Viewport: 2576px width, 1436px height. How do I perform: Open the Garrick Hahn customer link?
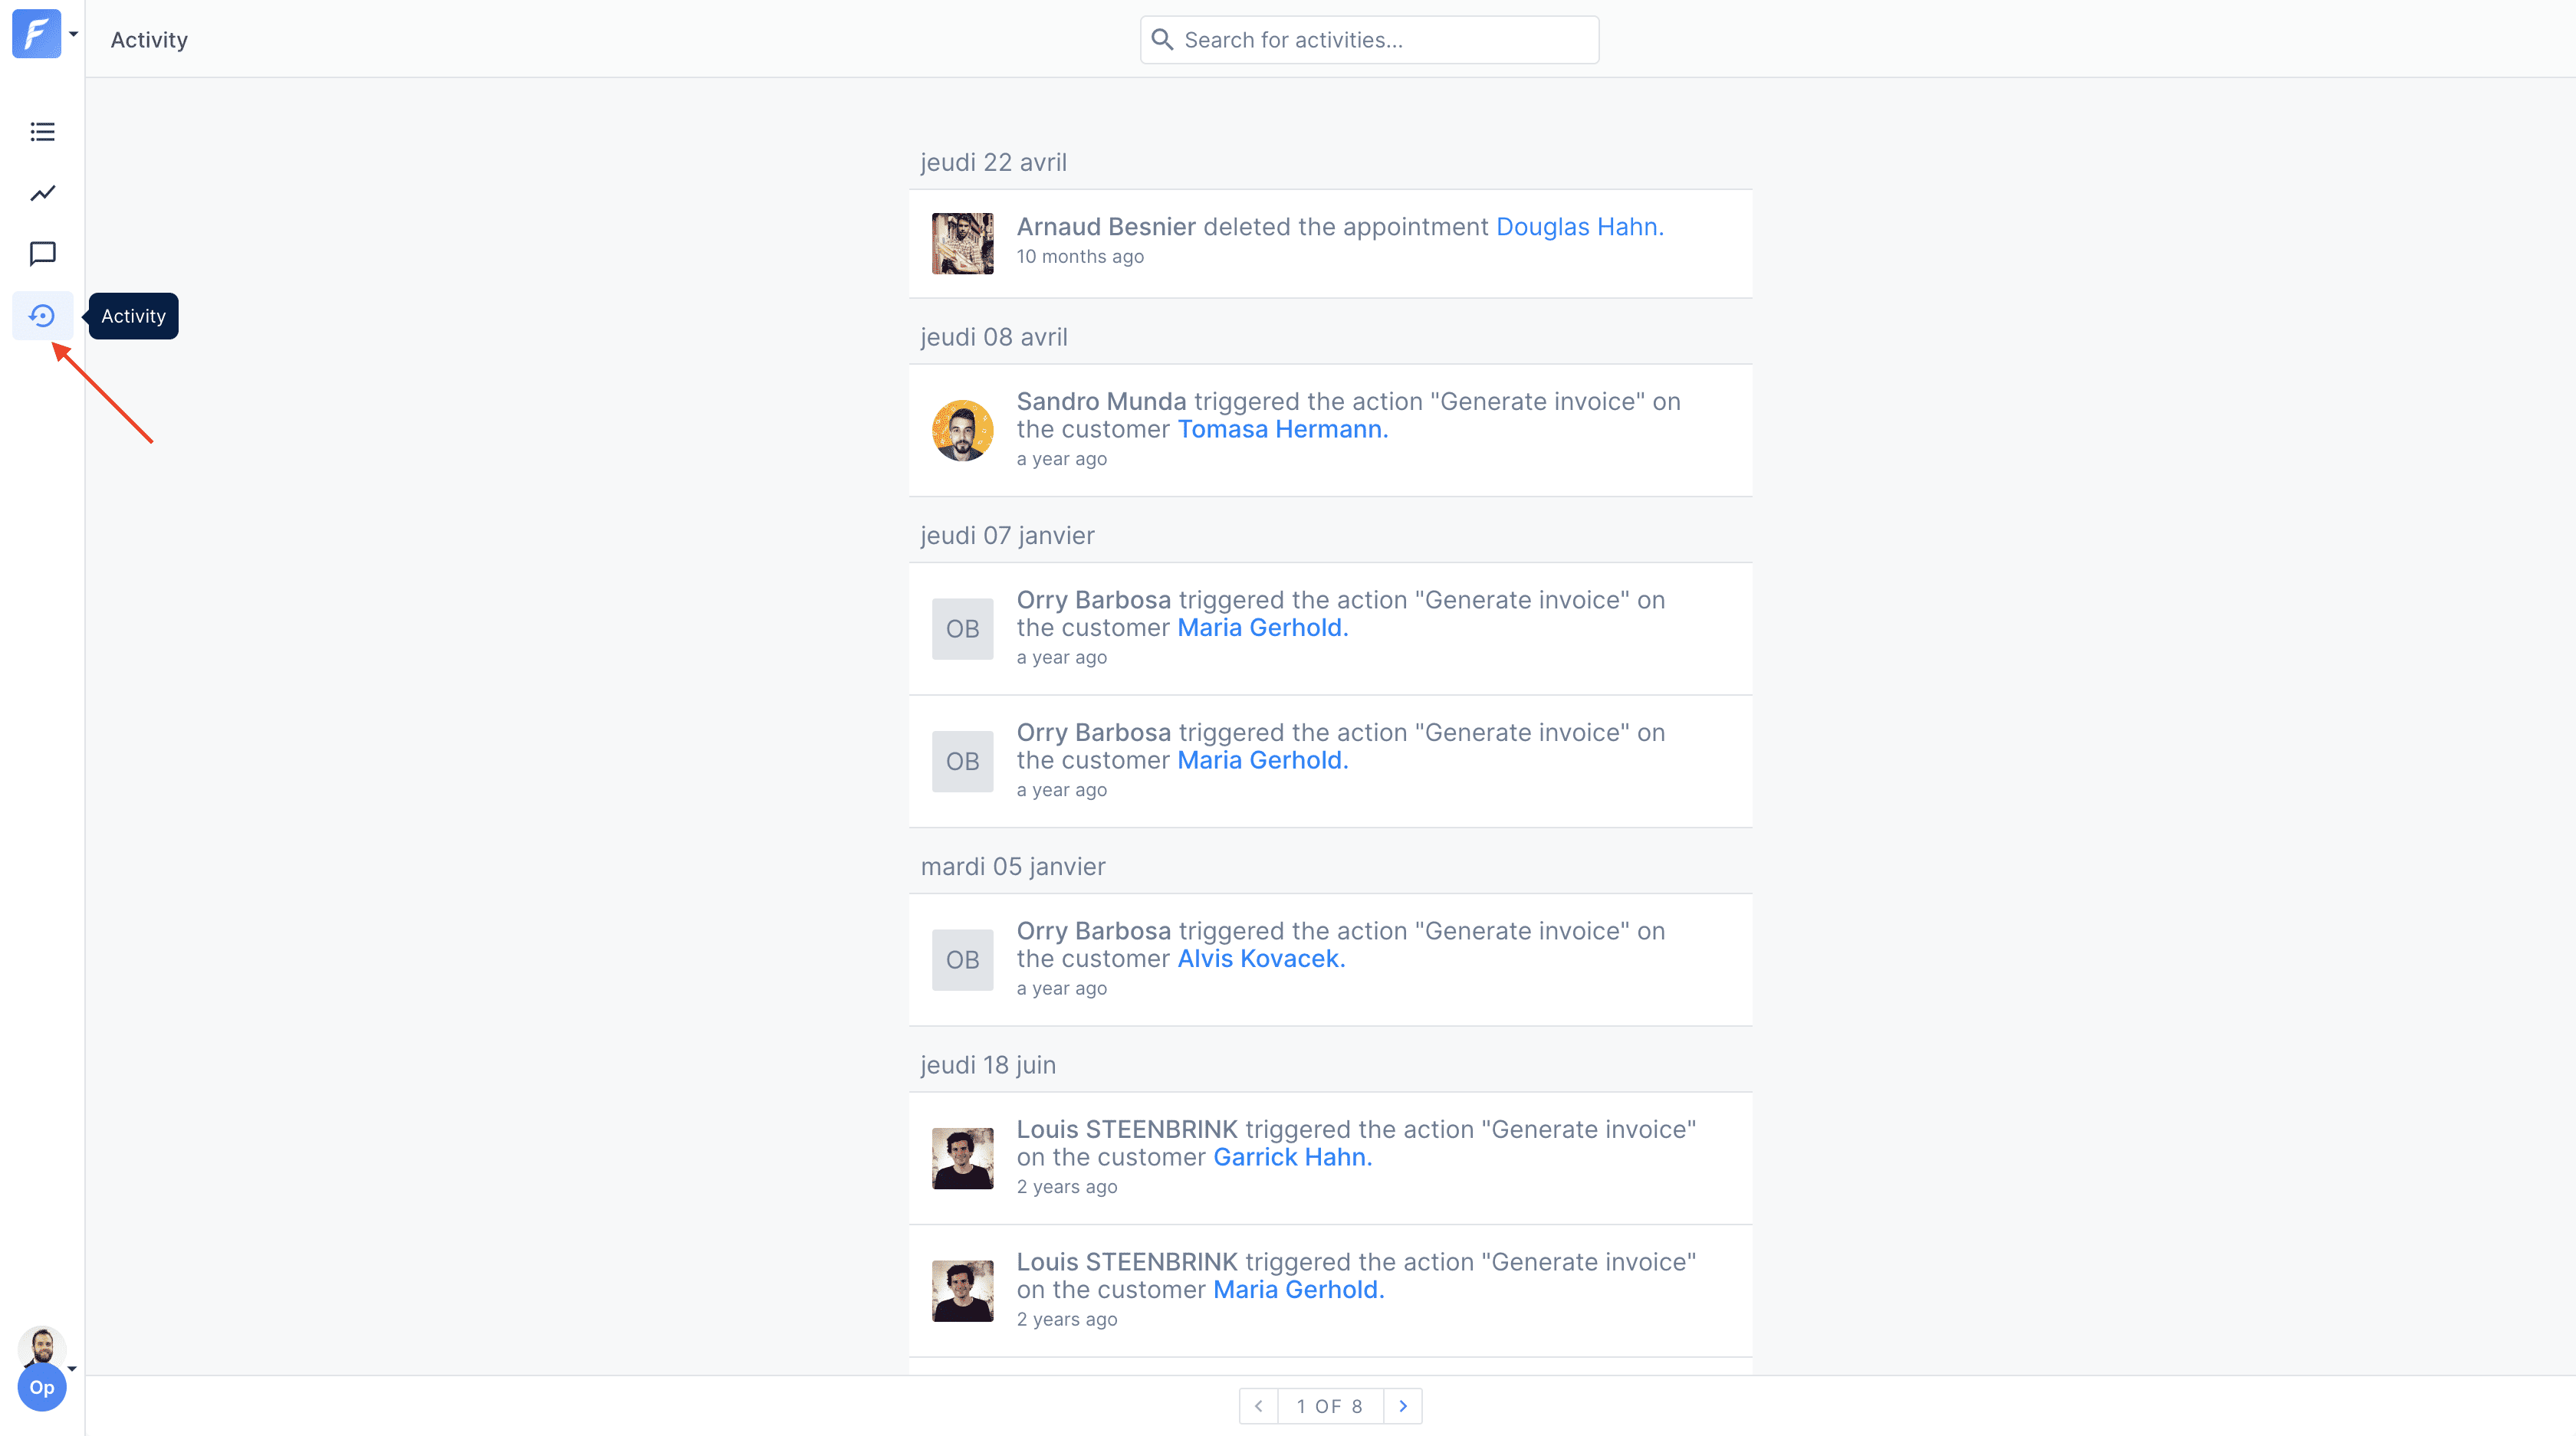[x=1292, y=1157]
